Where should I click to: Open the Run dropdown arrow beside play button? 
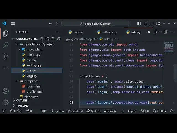pyautogui.click(x=160, y=32)
